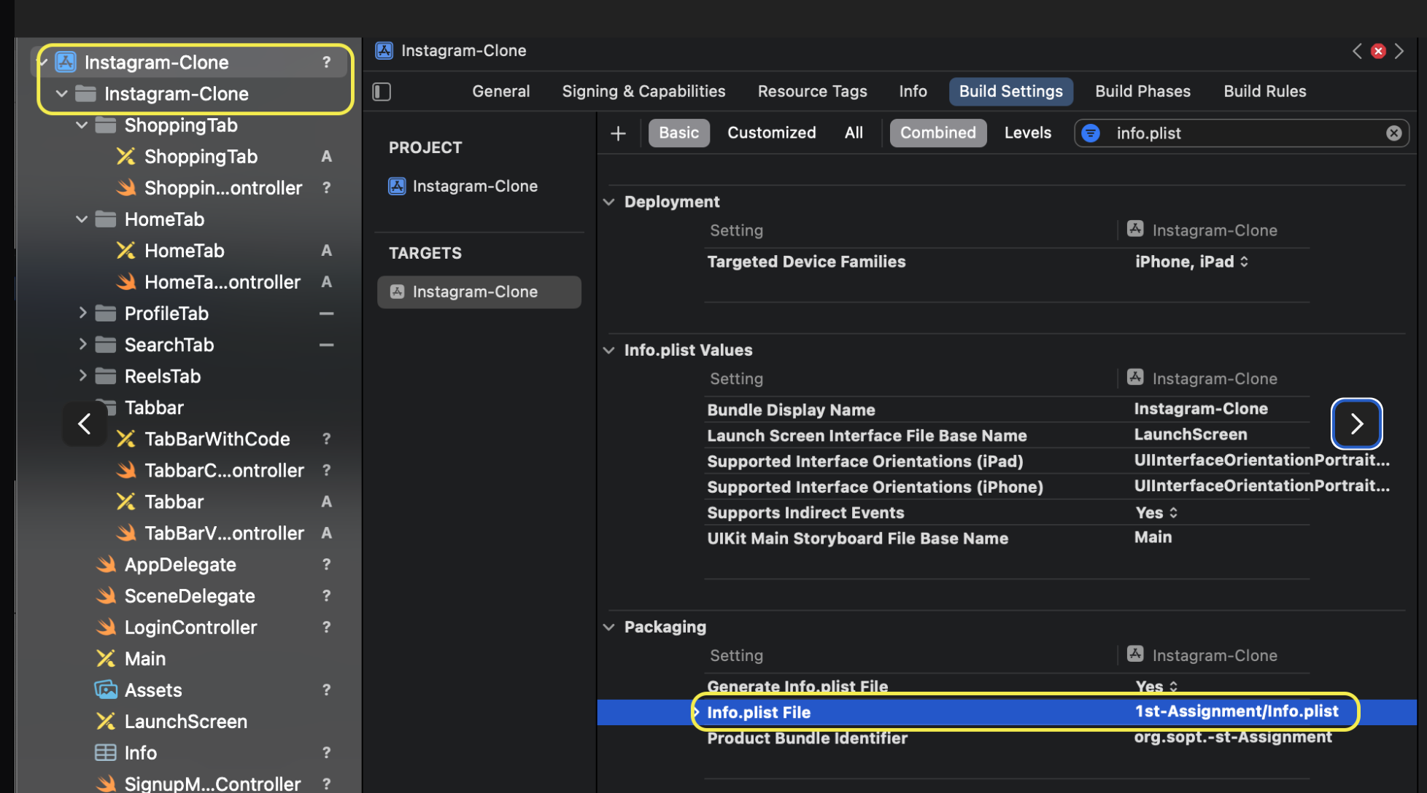The width and height of the screenshot is (1427, 793).
Task: Open SceneDelegate swift file
Action: [189, 595]
